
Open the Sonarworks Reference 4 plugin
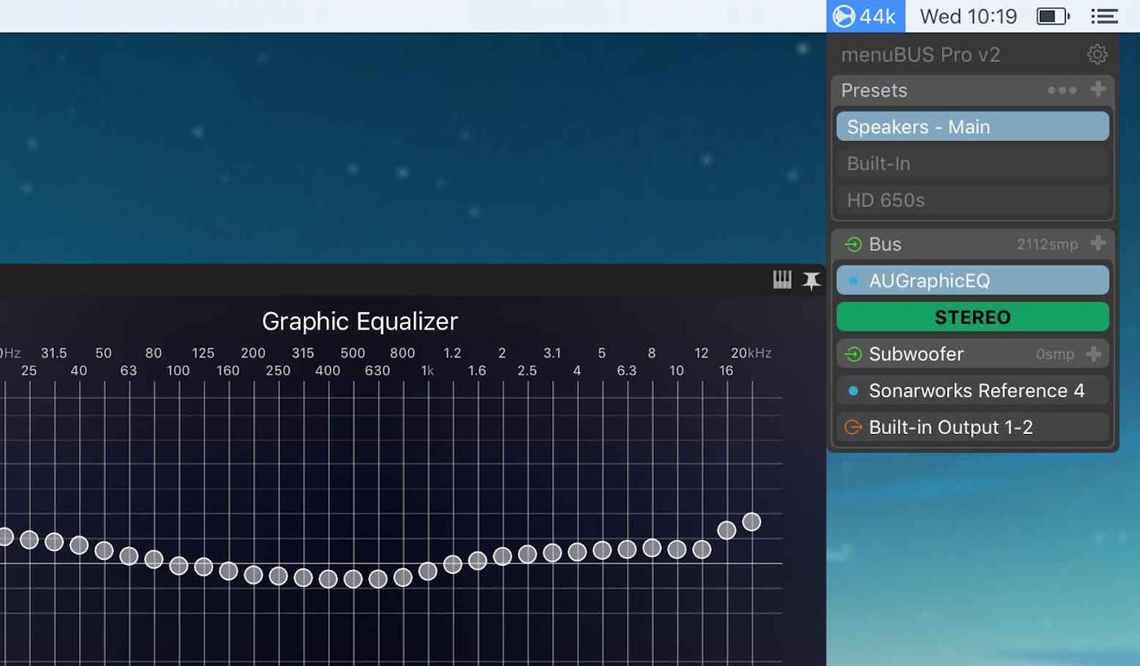[972, 390]
